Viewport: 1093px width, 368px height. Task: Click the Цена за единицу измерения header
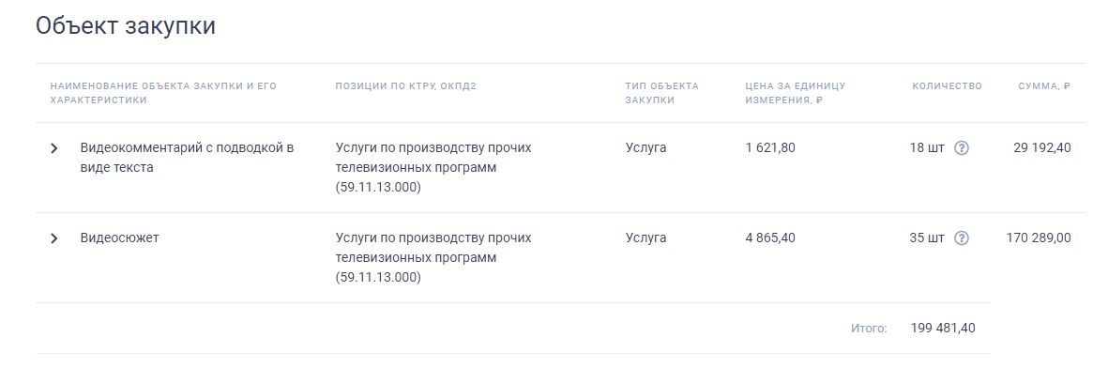click(796, 93)
